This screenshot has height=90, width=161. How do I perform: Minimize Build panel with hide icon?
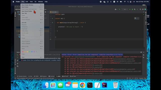(x=144, y=52)
